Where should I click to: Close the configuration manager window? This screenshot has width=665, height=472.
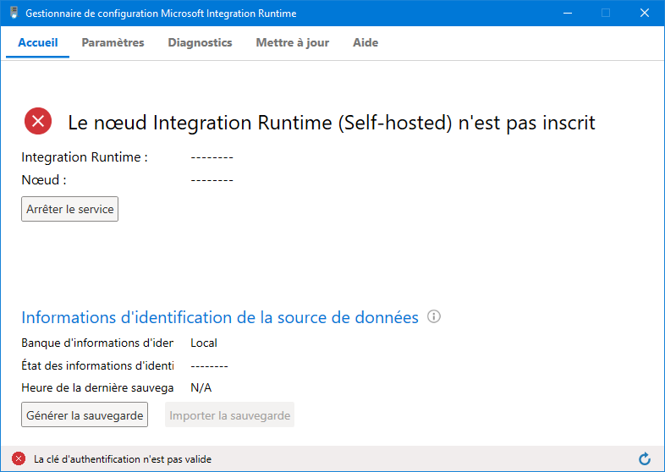coord(645,14)
